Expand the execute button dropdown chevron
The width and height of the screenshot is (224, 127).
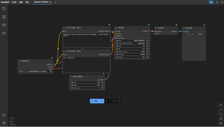coord(102,101)
